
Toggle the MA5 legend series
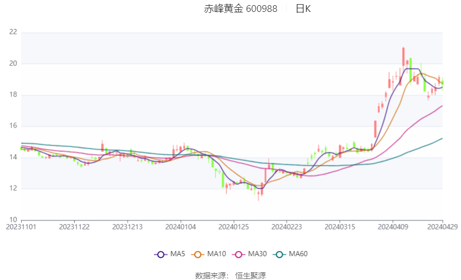(170, 254)
